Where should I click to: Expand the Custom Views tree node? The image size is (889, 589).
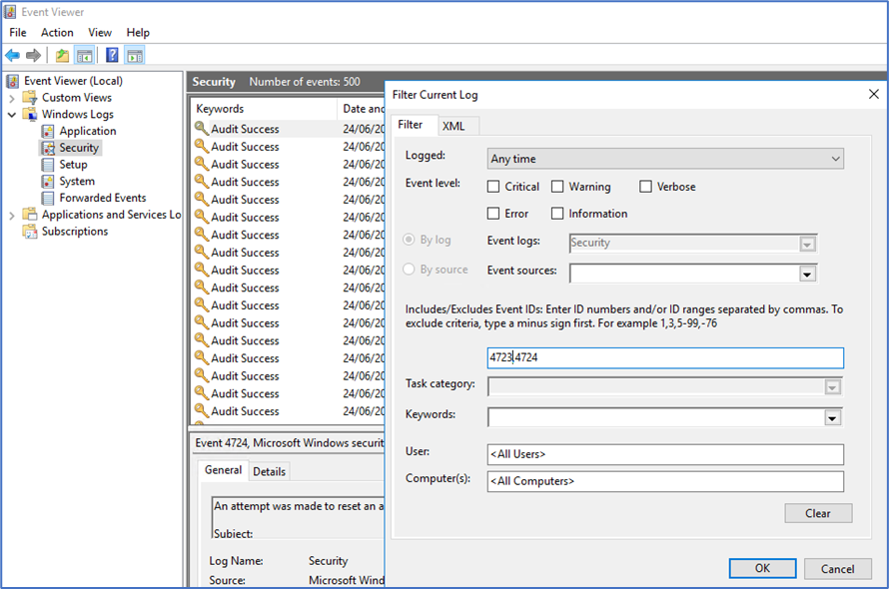coord(12,98)
